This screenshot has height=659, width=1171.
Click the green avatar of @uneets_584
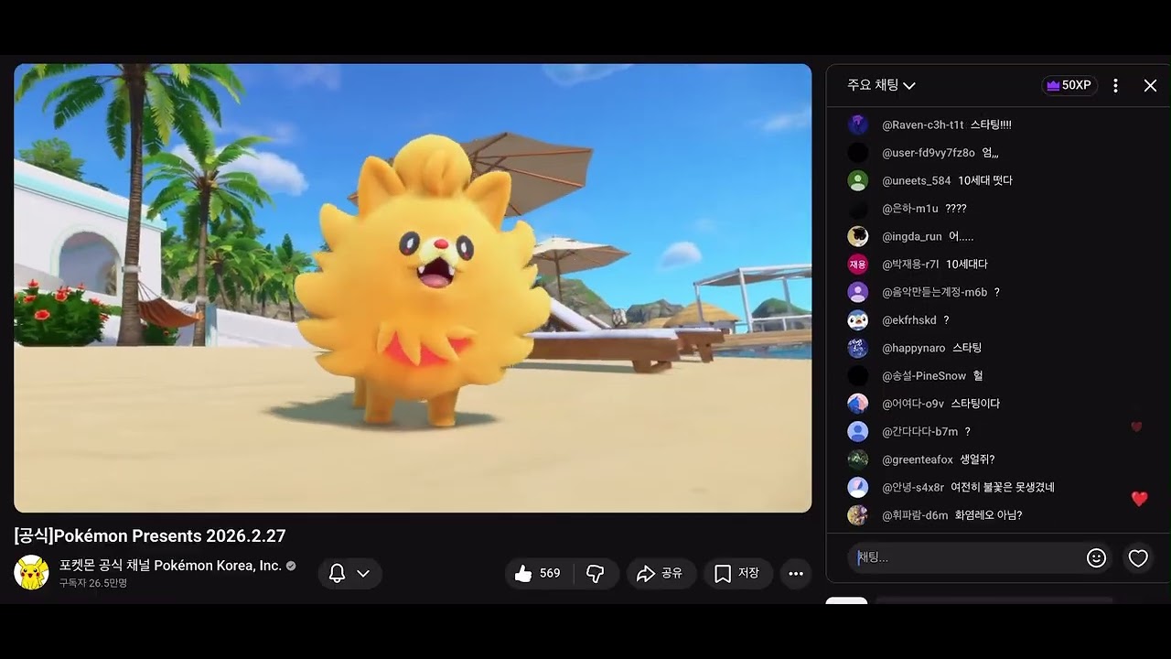tap(857, 180)
